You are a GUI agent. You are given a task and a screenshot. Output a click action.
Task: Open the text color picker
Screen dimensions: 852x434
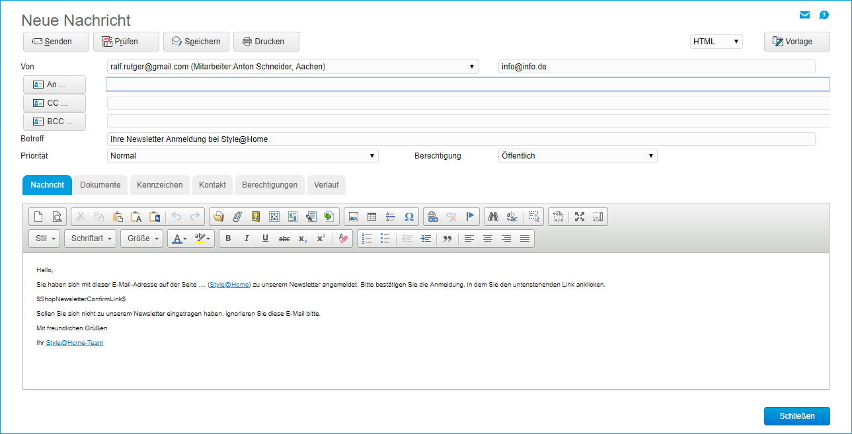[x=179, y=238]
